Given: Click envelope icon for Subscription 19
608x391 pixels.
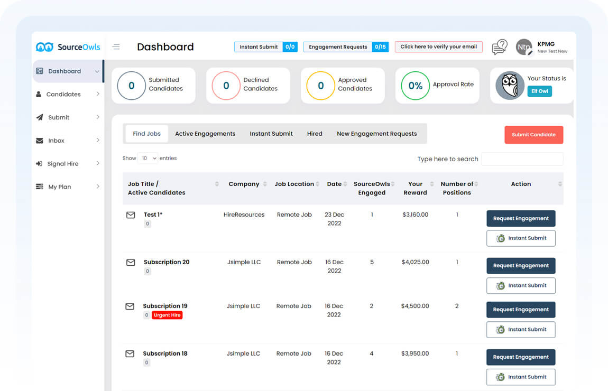Looking at the screenshot, I should (x=130, y=306).
